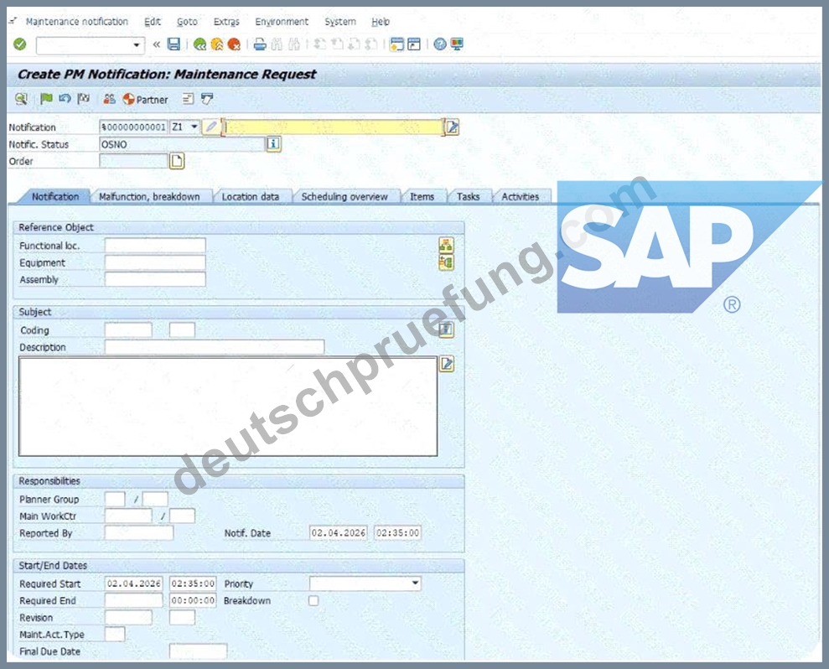
Task: Click the status info icon beside OSNO
Action: 273,144
